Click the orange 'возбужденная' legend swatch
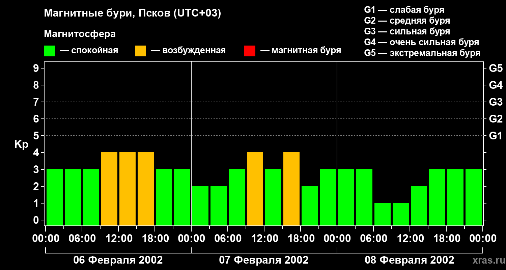The image size is (506, 270). (140, 51)
